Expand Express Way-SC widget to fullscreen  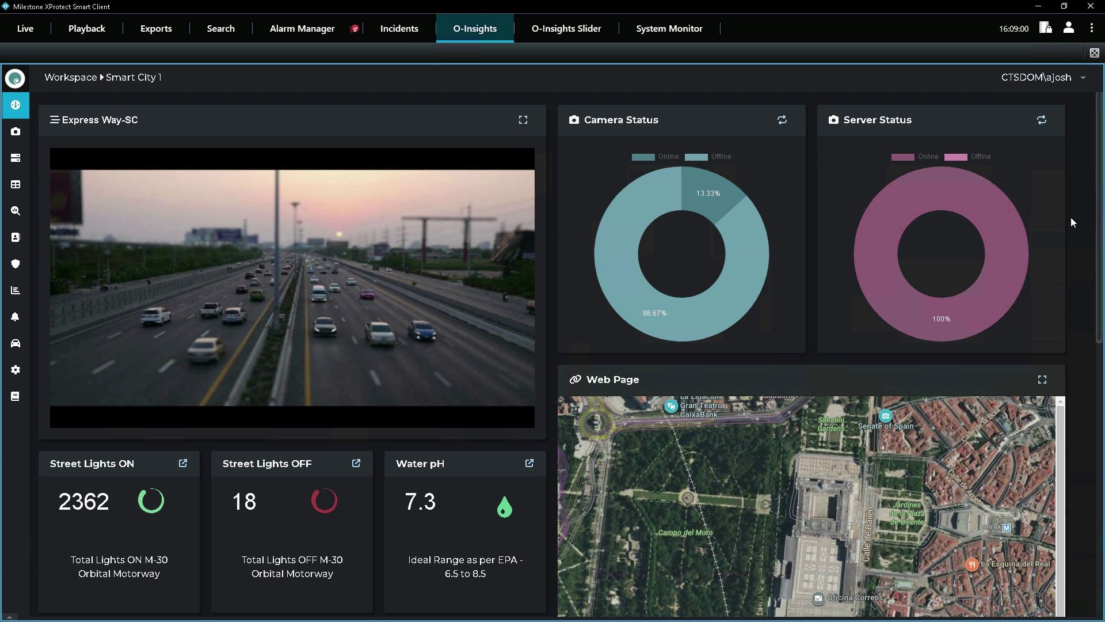523,120
